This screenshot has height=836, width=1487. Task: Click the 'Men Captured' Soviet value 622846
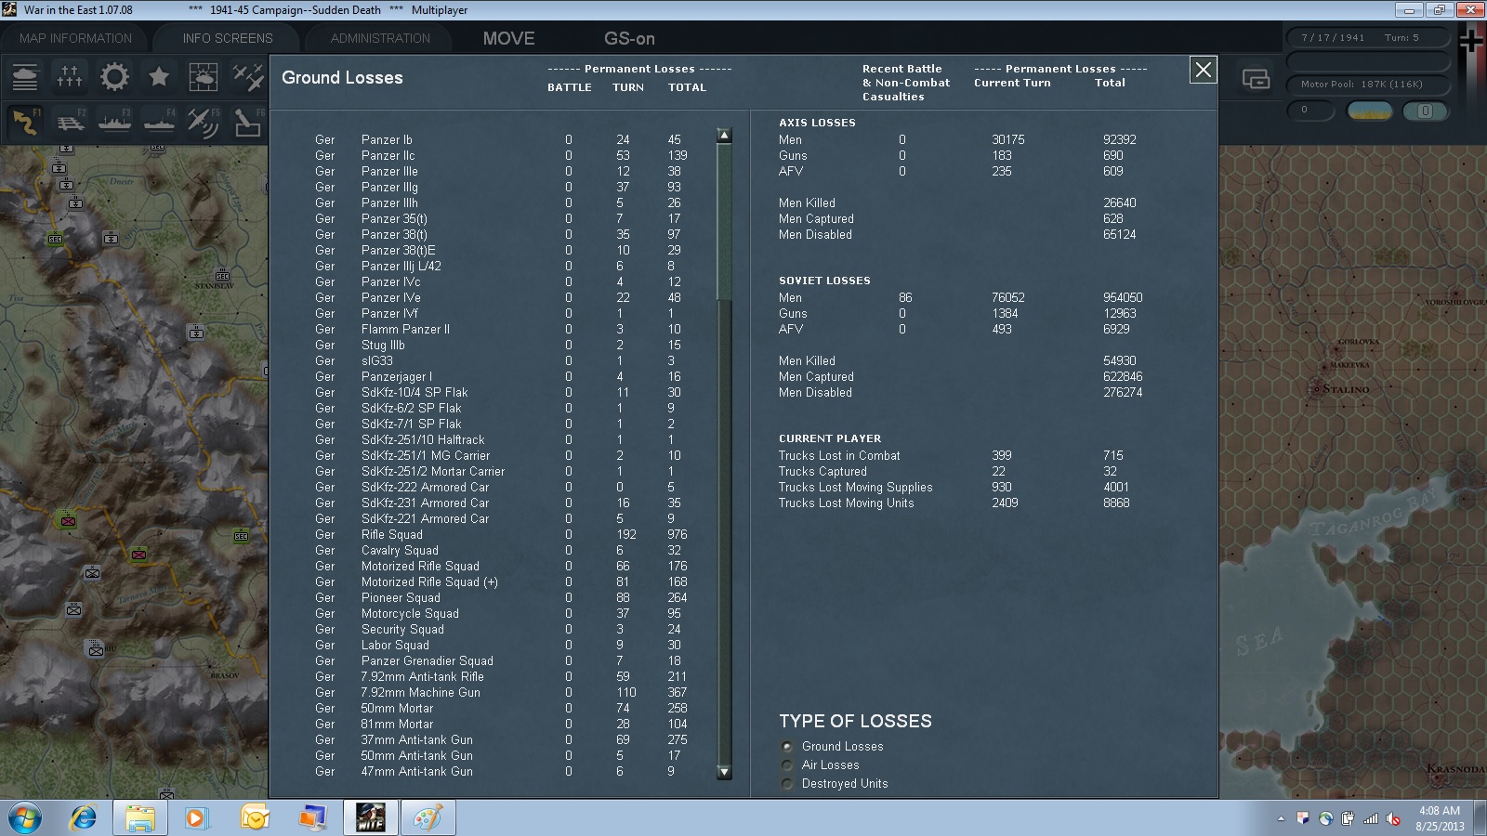[x=1123, y=376]
